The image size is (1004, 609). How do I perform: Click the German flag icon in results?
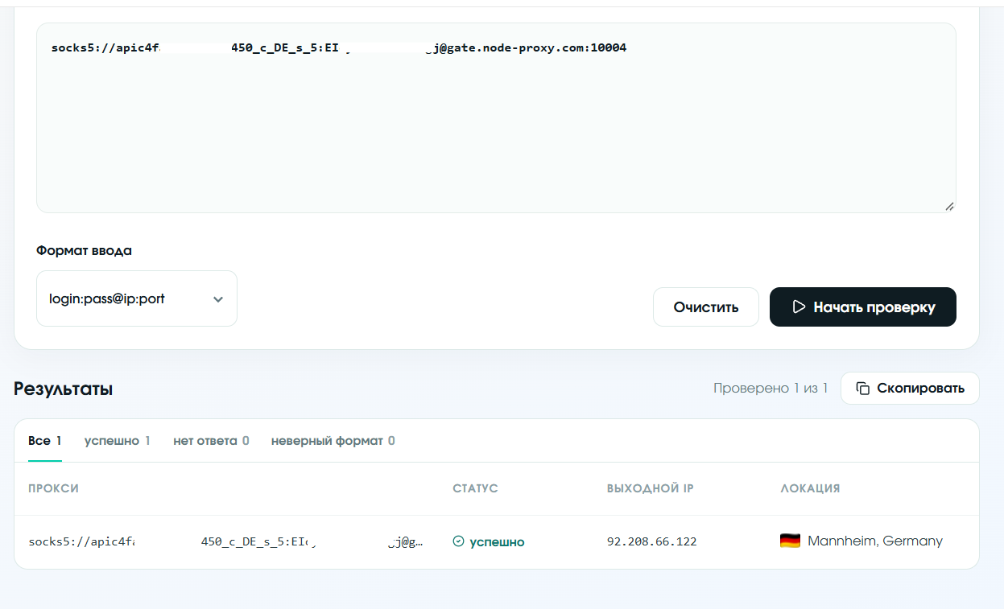tap(790, 541)
